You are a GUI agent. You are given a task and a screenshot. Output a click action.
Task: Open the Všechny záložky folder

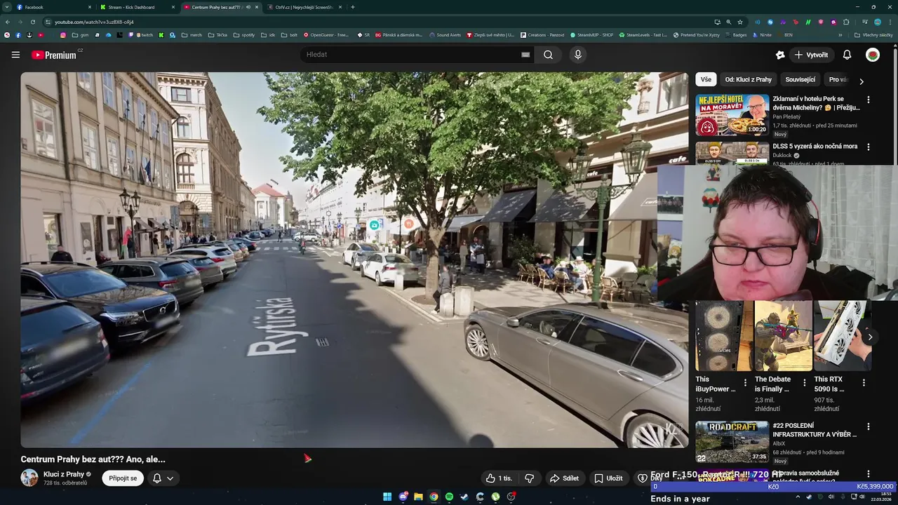point(873,34)
